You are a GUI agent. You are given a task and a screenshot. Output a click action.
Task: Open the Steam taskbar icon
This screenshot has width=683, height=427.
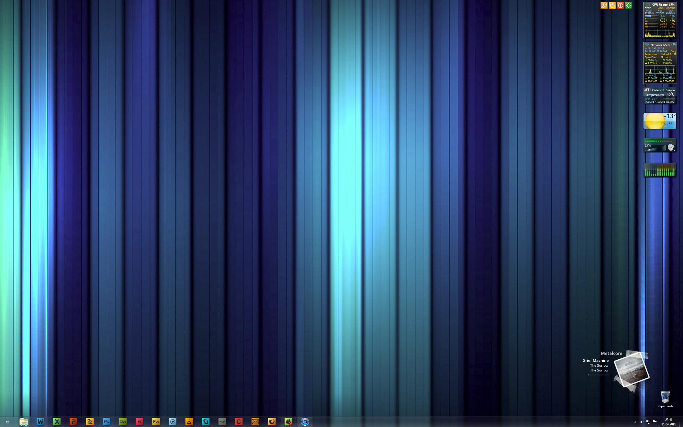222,422
